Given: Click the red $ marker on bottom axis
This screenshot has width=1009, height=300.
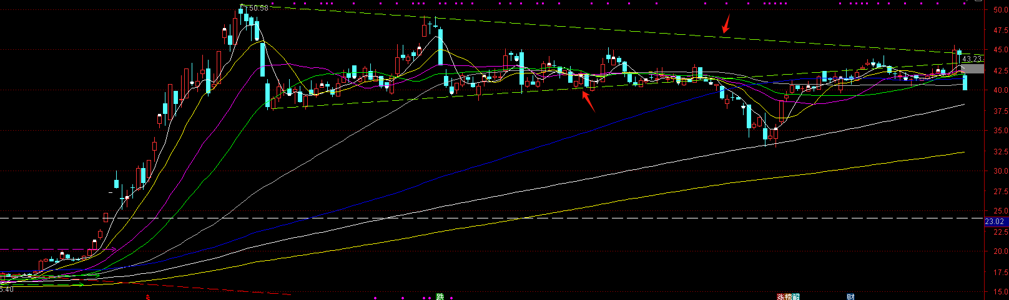Looking at the screenshot, I should pos(148,297).
